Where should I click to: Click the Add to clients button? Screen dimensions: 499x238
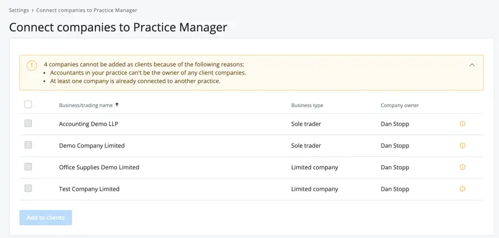46,218
